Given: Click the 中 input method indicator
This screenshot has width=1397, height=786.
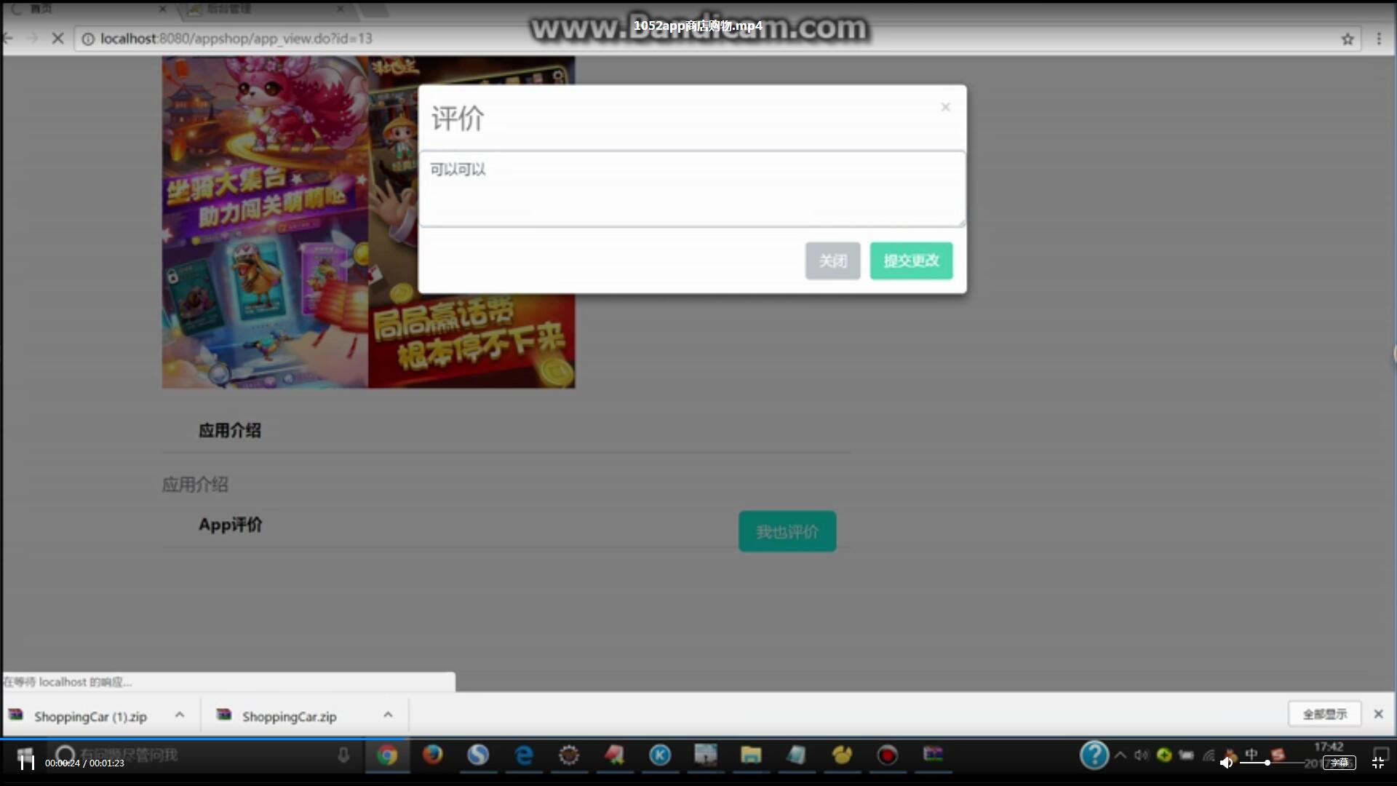Looking at the screenshot, I should (1251, 754).
